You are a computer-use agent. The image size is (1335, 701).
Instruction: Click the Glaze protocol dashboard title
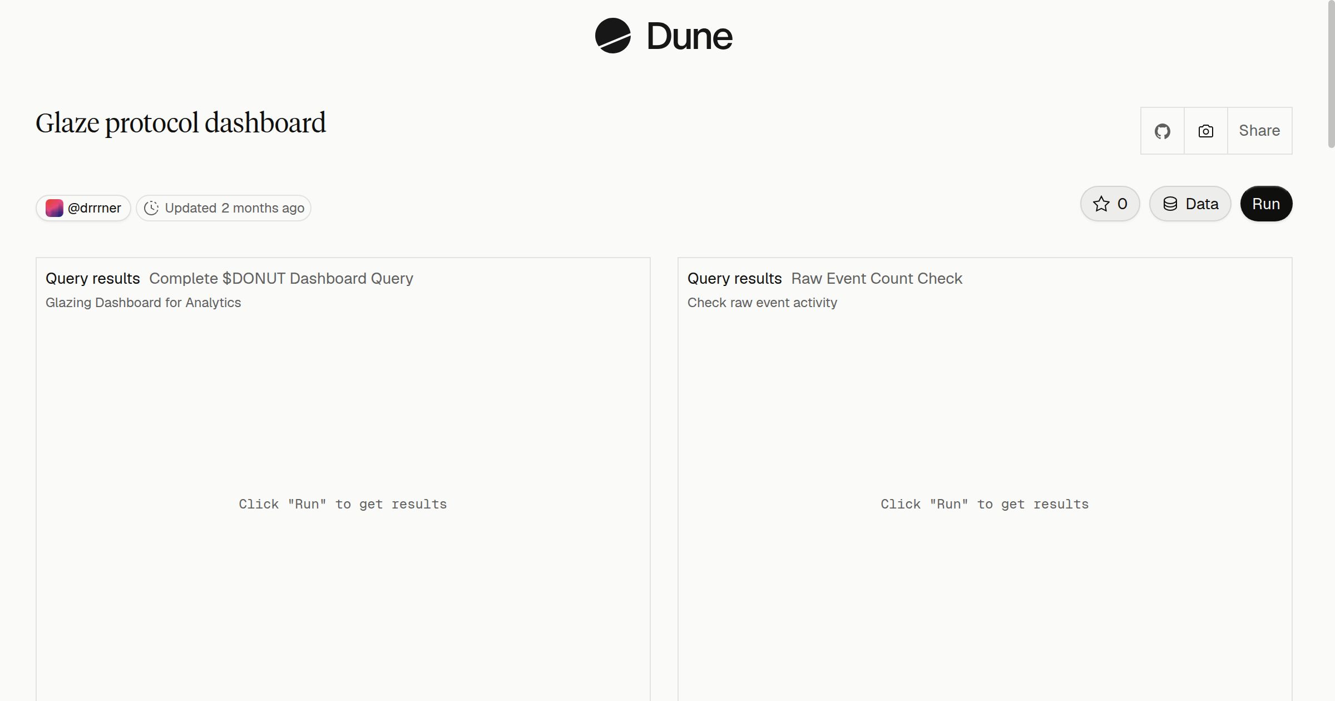click(x=181, y=123)
